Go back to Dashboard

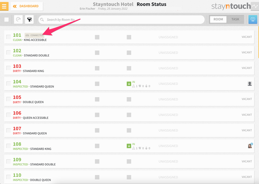pyautogui.click(x=27, y=6)
